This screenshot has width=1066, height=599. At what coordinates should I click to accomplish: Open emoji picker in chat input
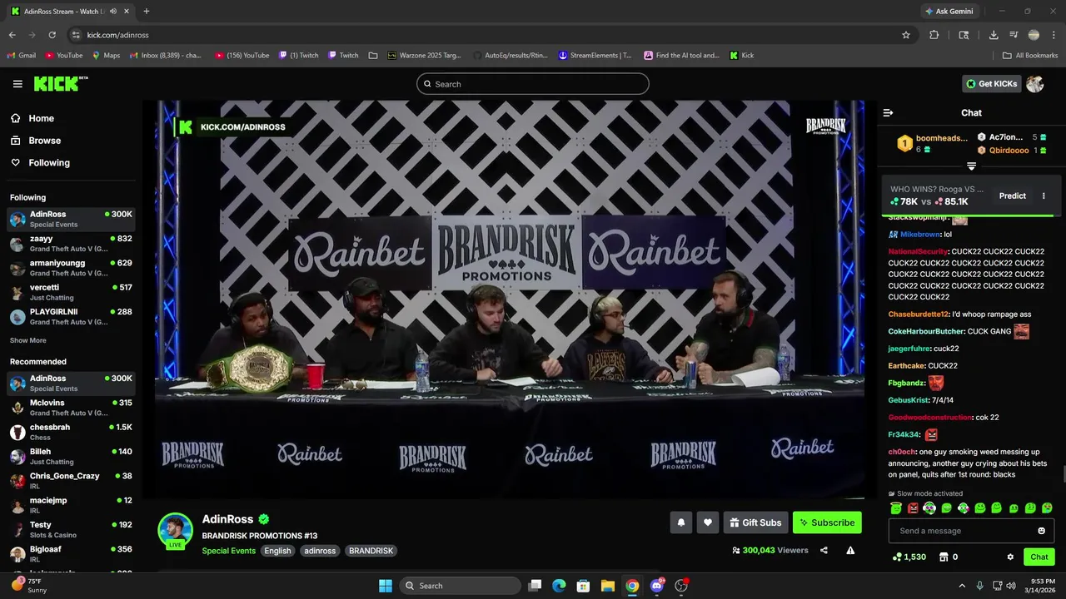(1041, 531)
